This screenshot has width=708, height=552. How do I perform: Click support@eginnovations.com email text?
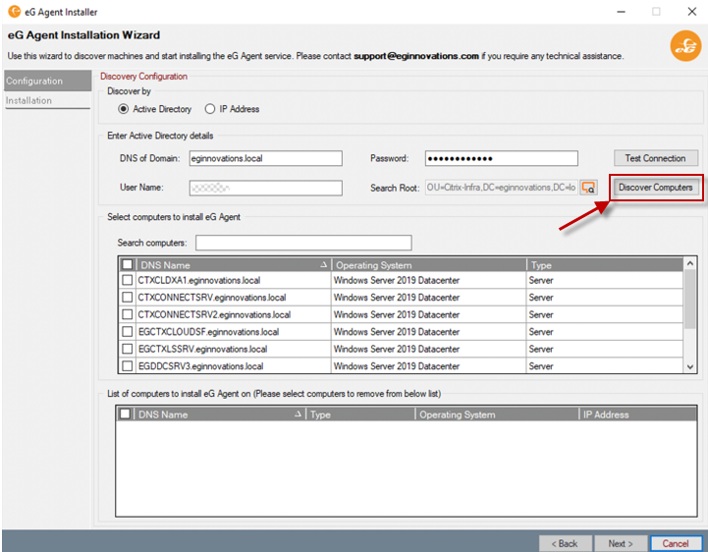[415, 56]
